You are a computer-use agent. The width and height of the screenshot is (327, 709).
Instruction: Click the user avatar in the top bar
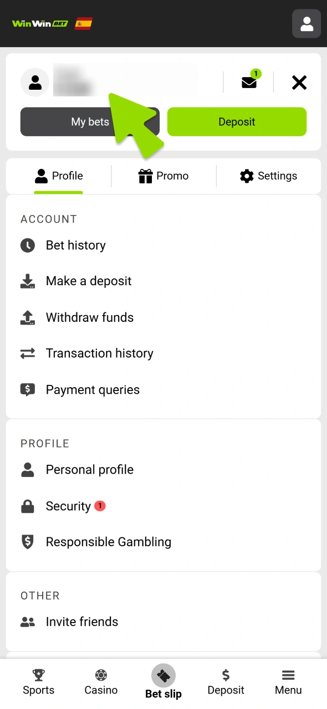click(x=306, y=23)
